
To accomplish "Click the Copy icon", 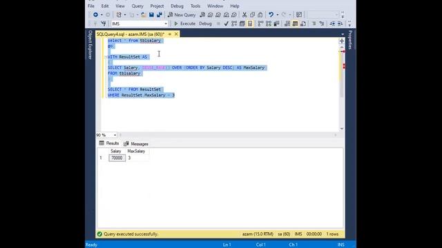I will coord(252,14).
